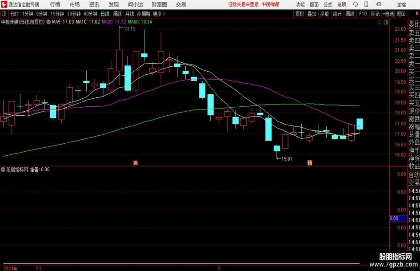Switch to the 分时 chart tab
Screen dimensions: 420x271
(14, 14)
